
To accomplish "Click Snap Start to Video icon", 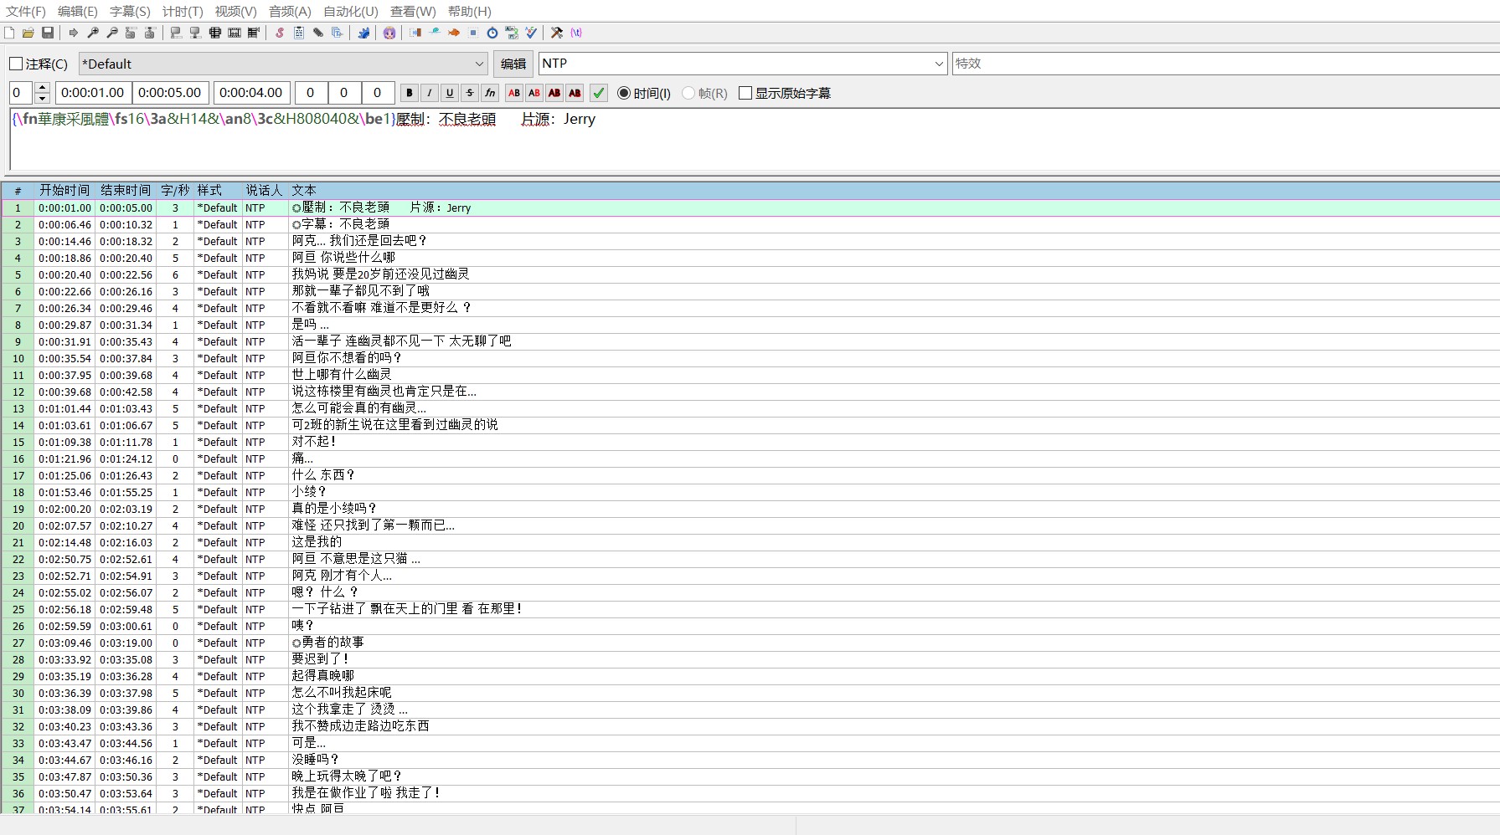I will [x=176, y=33].
